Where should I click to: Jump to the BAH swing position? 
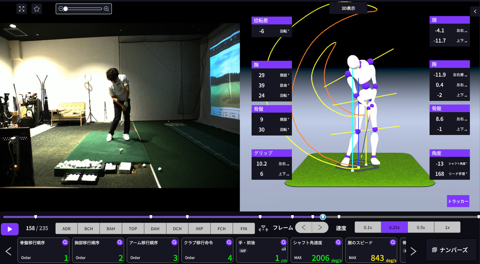pos(111,228)
